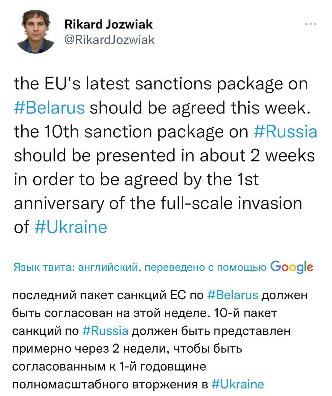Open #Belarus hashtag in the English tweet
Screen dimensions: 332x396
tap(49, 108)
